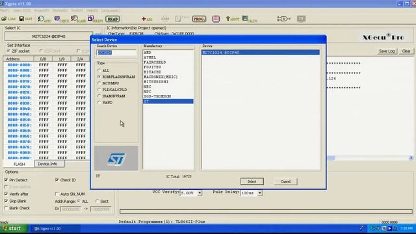The width and height of the screenshot is (416, 234).
Task: Open the Puls Delay dropdown
Action: pos(260,193)
